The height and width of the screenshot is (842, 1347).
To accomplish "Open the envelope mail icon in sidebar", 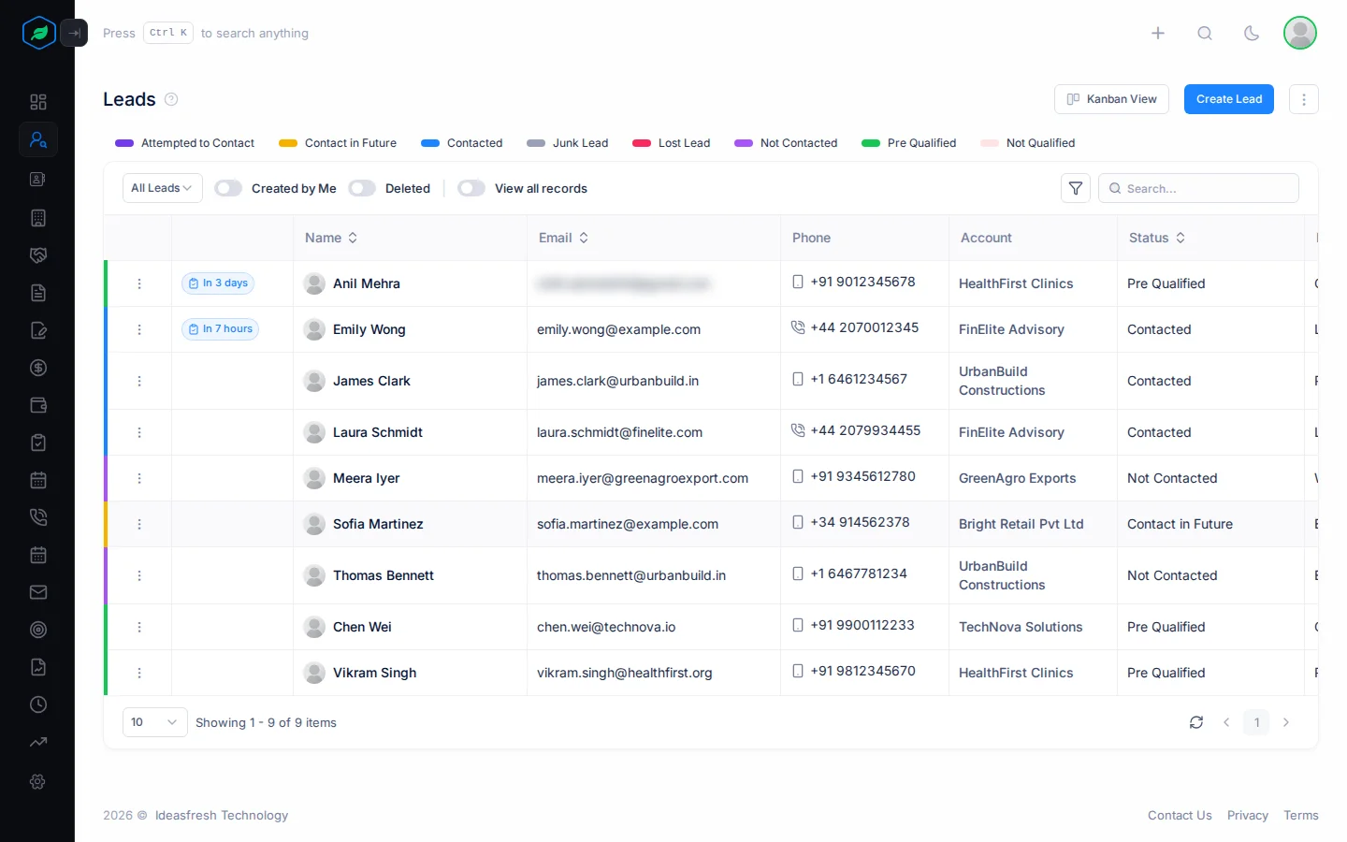I will click(x=38, y=592).
